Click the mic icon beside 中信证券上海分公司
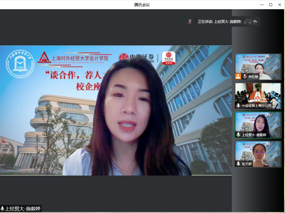Image resolution: width=285 pixels, height=213 pixels. 238,105
